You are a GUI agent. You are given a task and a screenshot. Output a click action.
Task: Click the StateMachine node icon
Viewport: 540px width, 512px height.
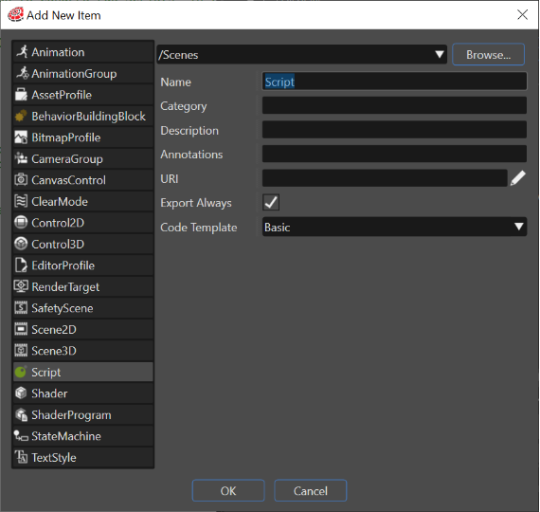click(21, 436)
